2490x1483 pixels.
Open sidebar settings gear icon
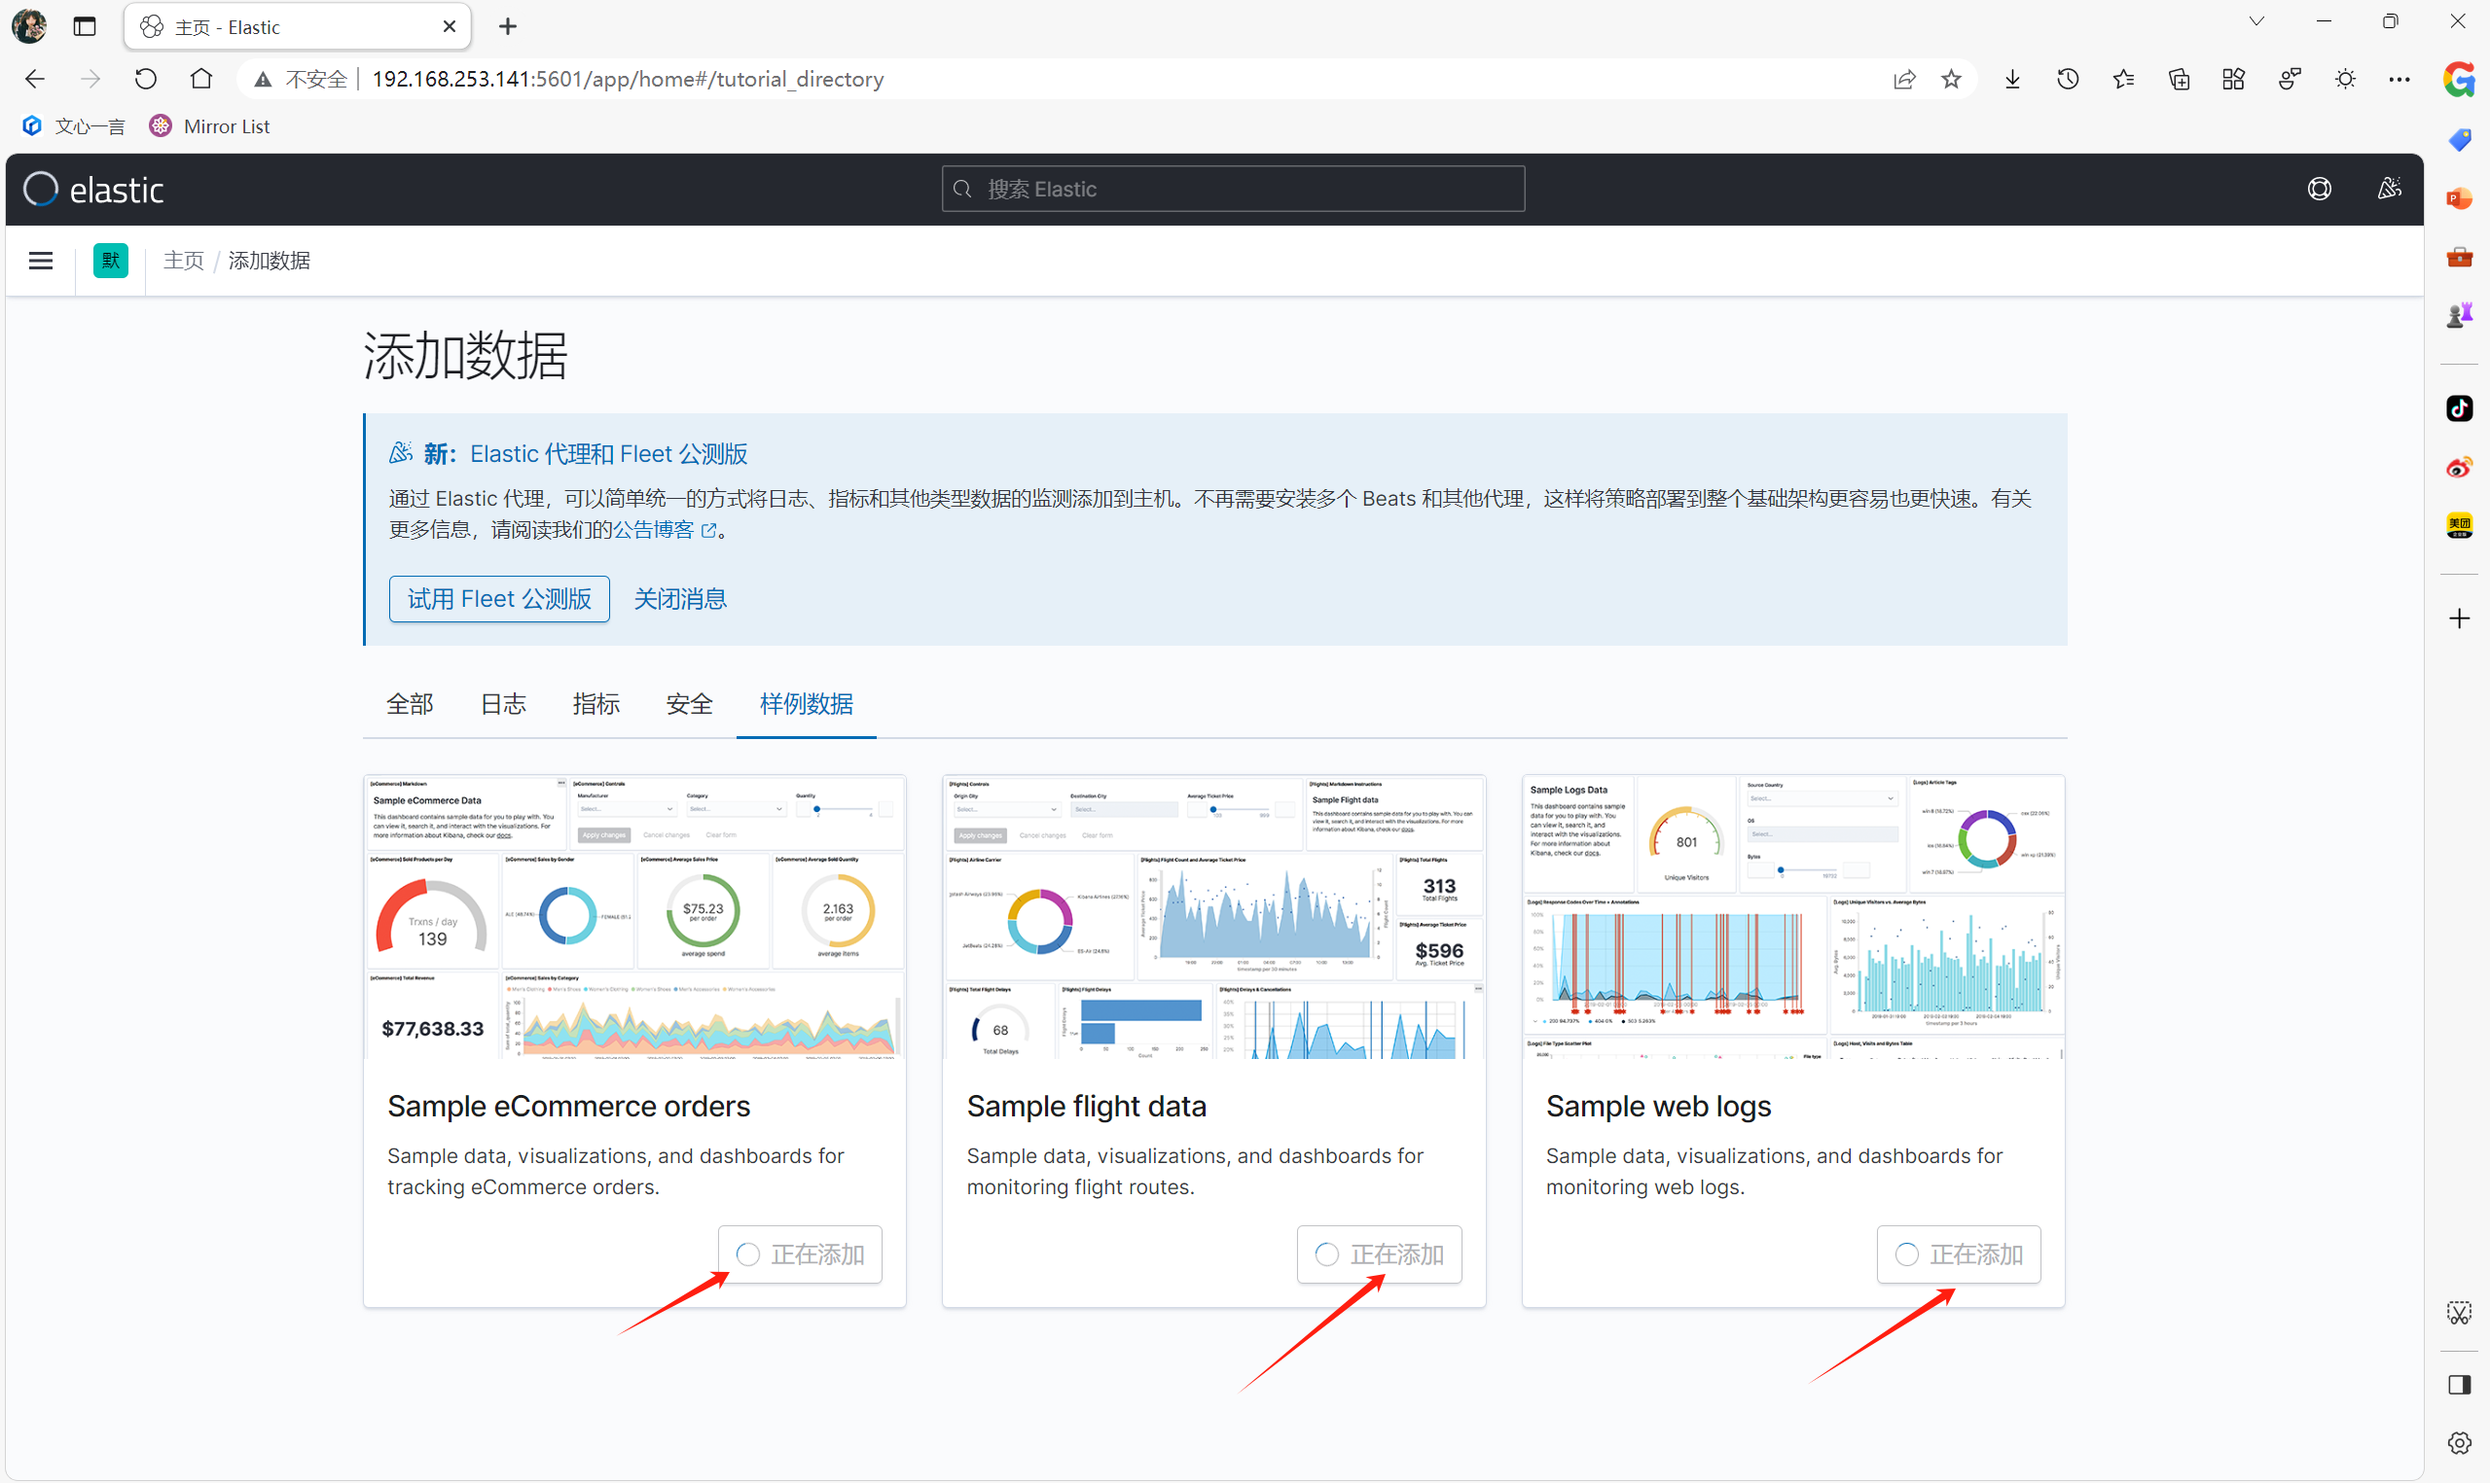pyautogui.click(x=2459, y=1443)
